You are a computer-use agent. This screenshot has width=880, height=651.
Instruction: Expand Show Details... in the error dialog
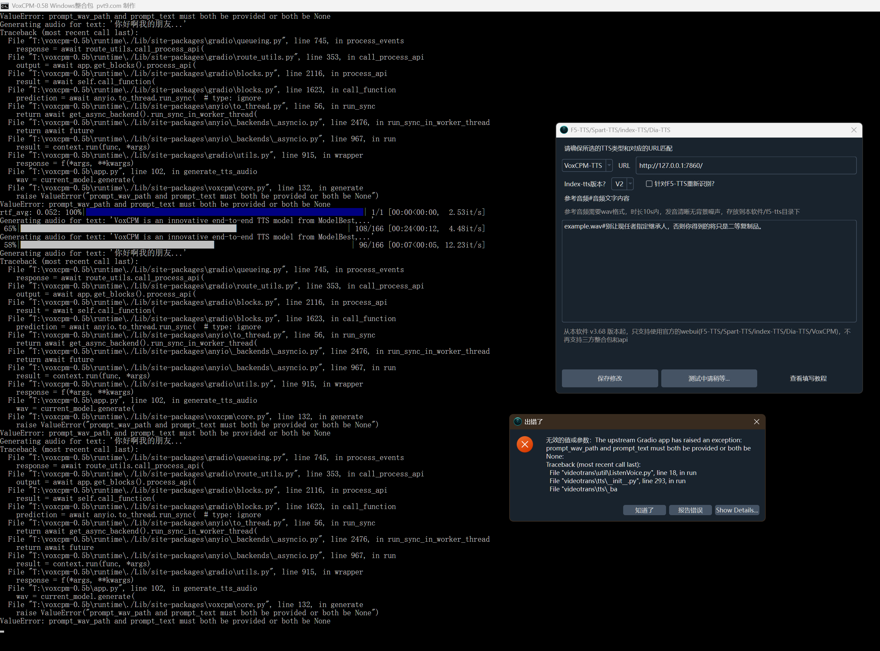[x=737, y=510]
